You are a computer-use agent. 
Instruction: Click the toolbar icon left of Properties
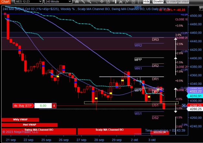(133, 2)
